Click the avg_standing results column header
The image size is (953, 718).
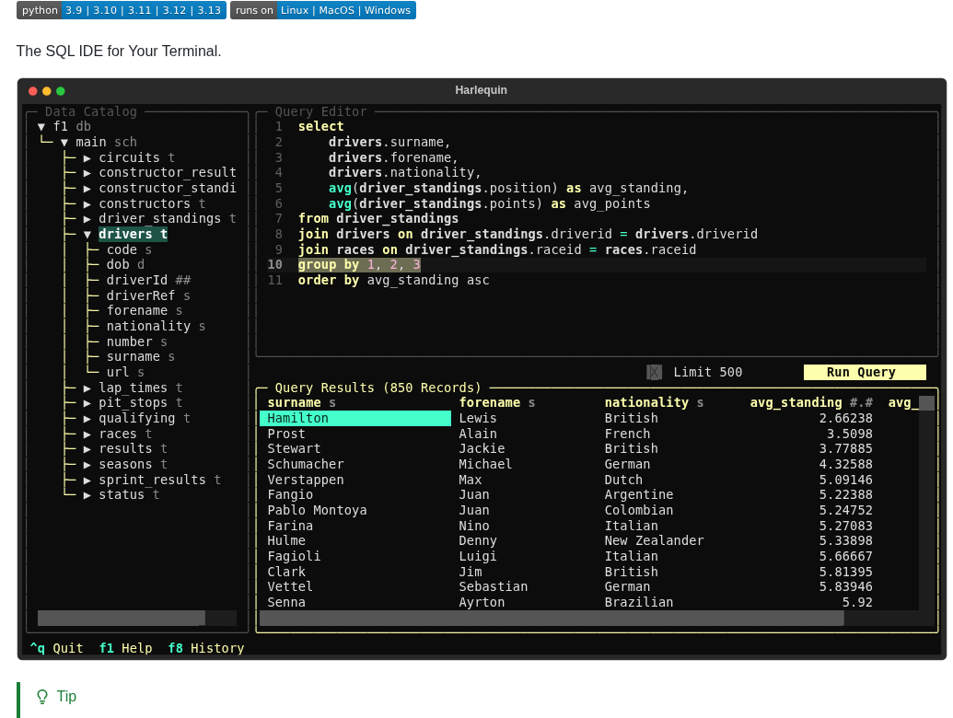point(811,403)
